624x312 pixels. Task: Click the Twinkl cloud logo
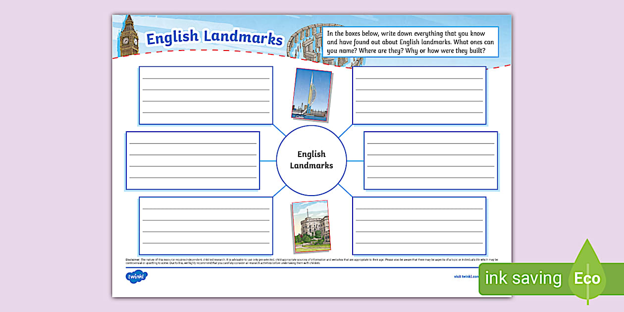tap(135, 277)
